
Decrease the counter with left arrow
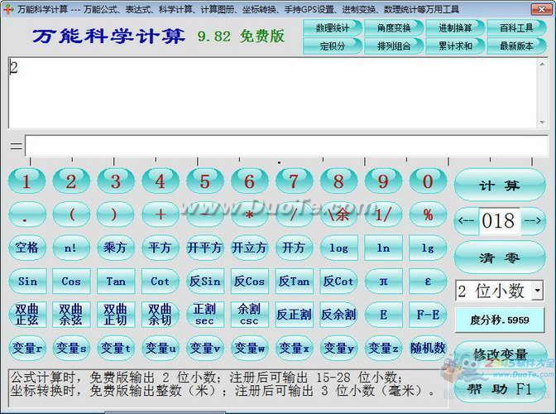[467, 221]
